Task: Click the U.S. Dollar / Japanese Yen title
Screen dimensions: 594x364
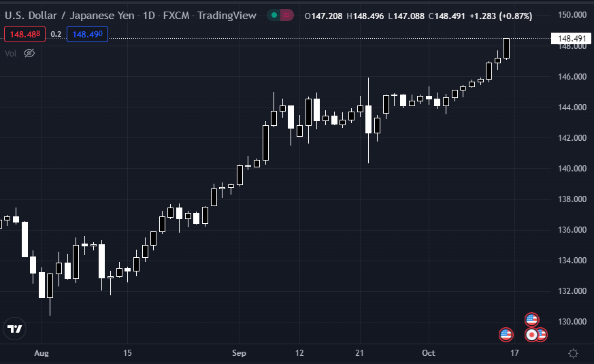Action: point(69,16)
